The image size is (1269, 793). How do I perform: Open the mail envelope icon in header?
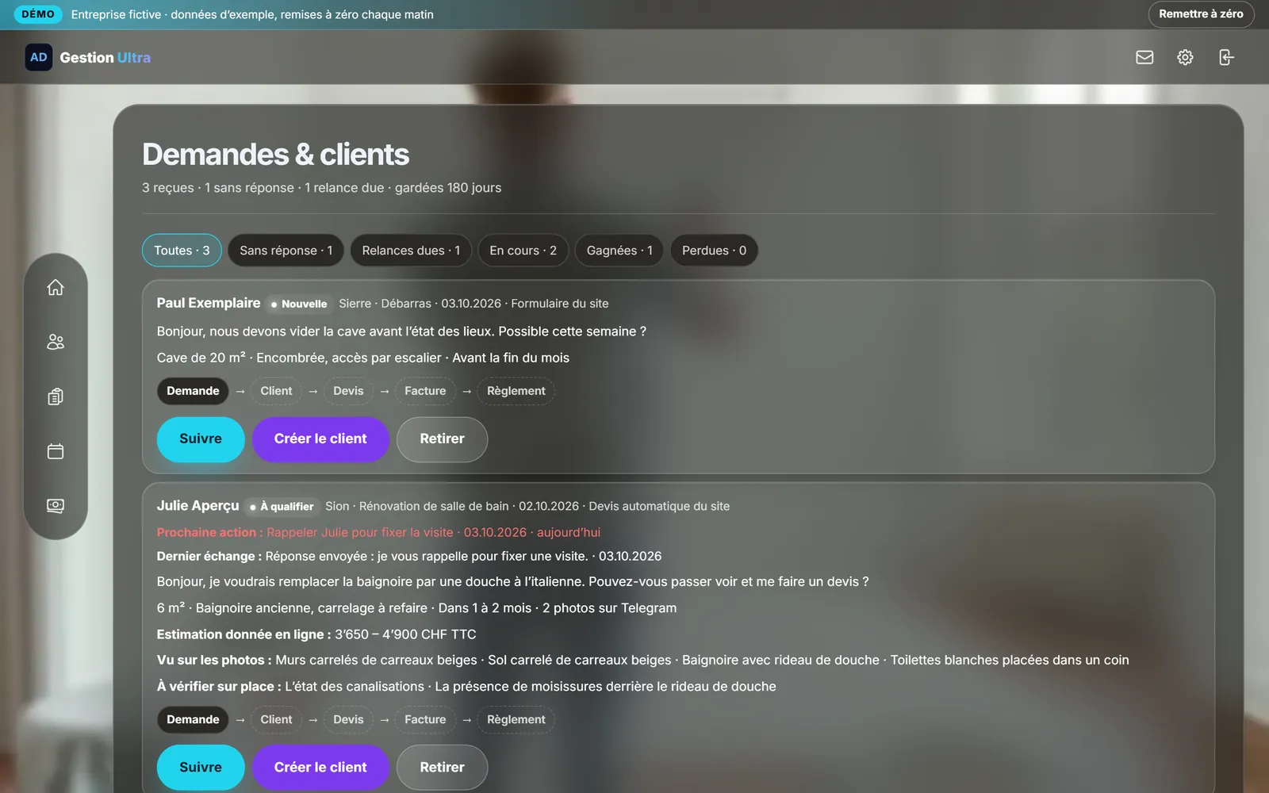[1144, 57]
